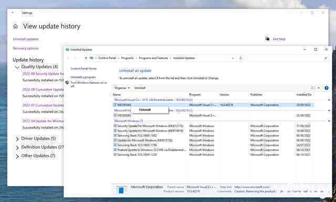Click the Installed On column header
This screenshot has width=336, height=202.
coord(304,95)
